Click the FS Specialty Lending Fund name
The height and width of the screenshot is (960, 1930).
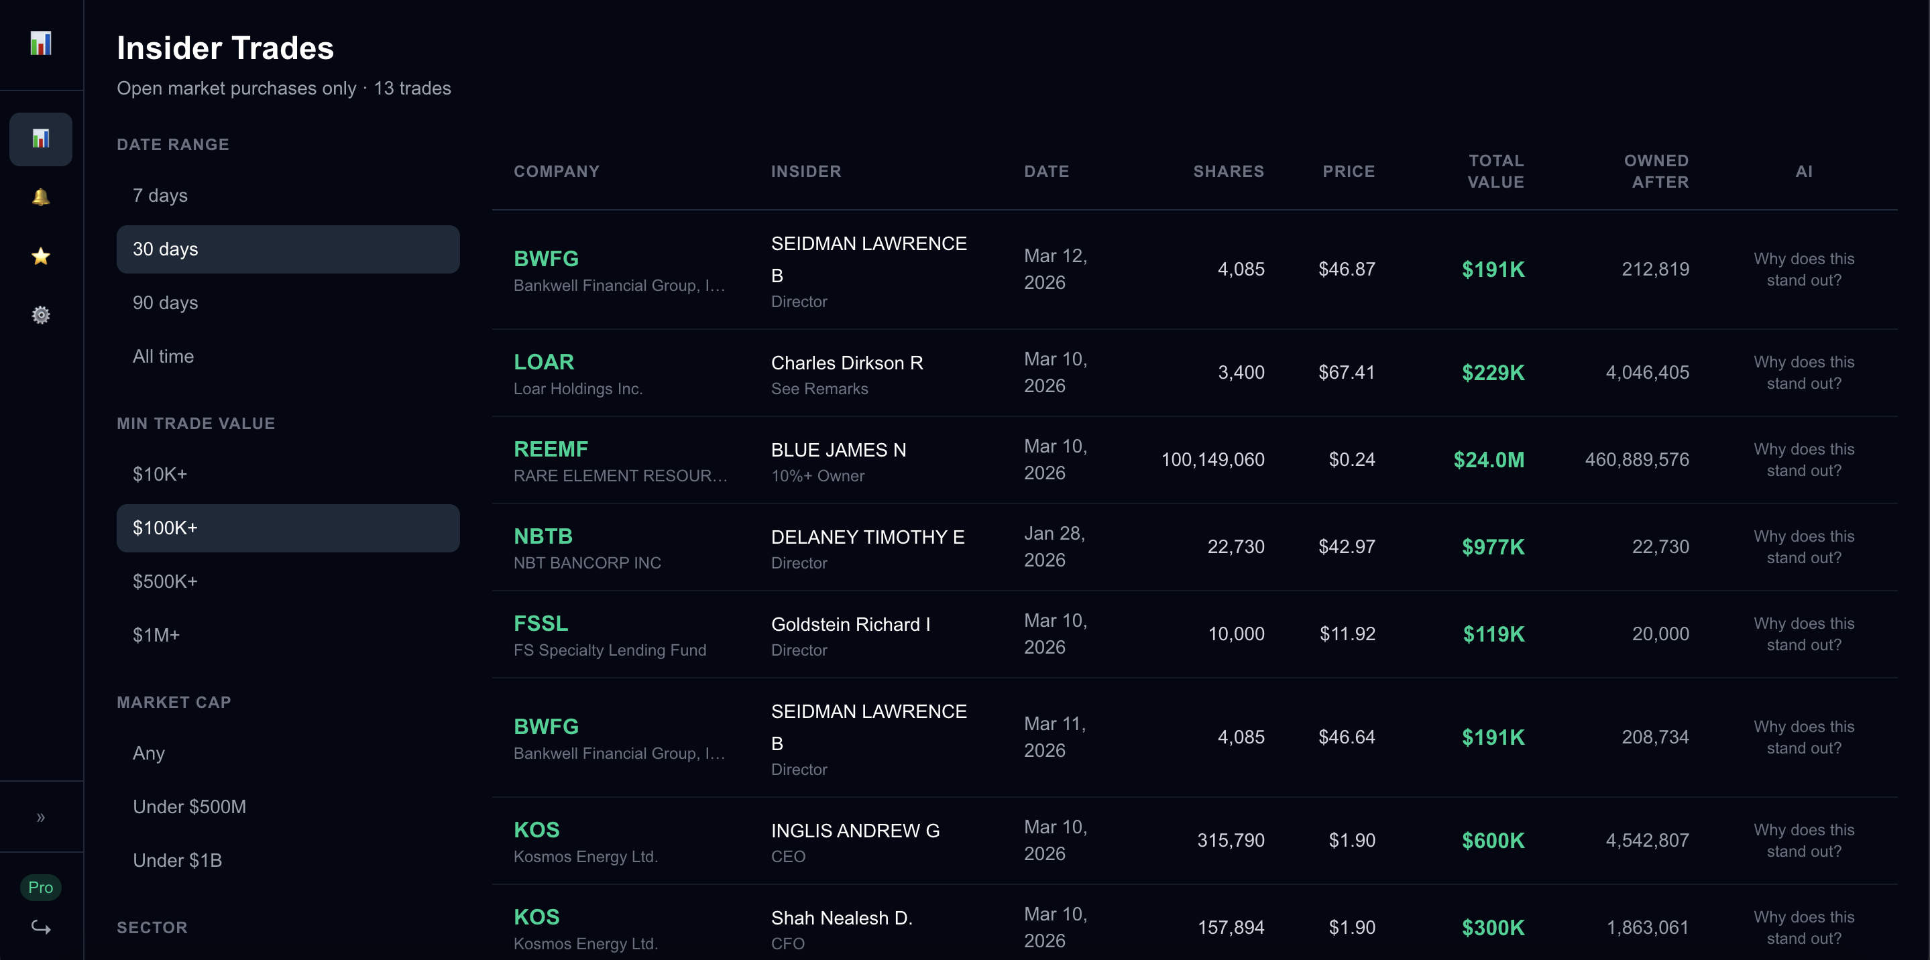click(x=609, y=650)
